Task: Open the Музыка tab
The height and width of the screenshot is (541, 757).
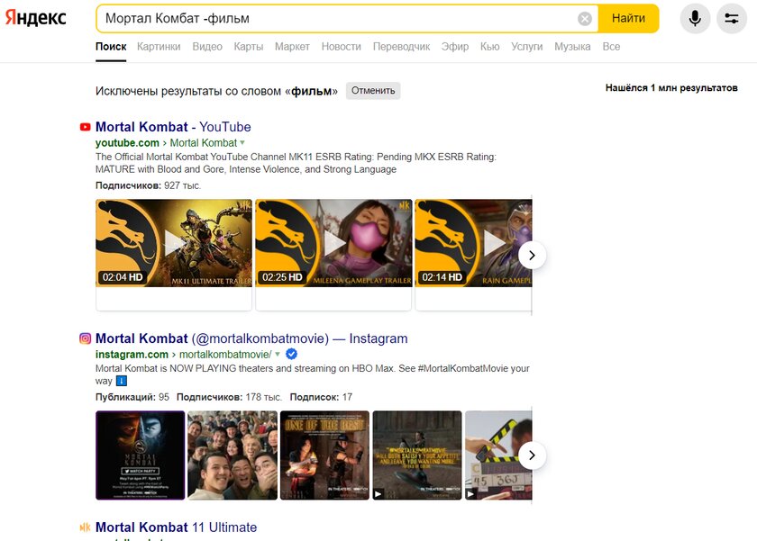Action: [x=572, y=47]
